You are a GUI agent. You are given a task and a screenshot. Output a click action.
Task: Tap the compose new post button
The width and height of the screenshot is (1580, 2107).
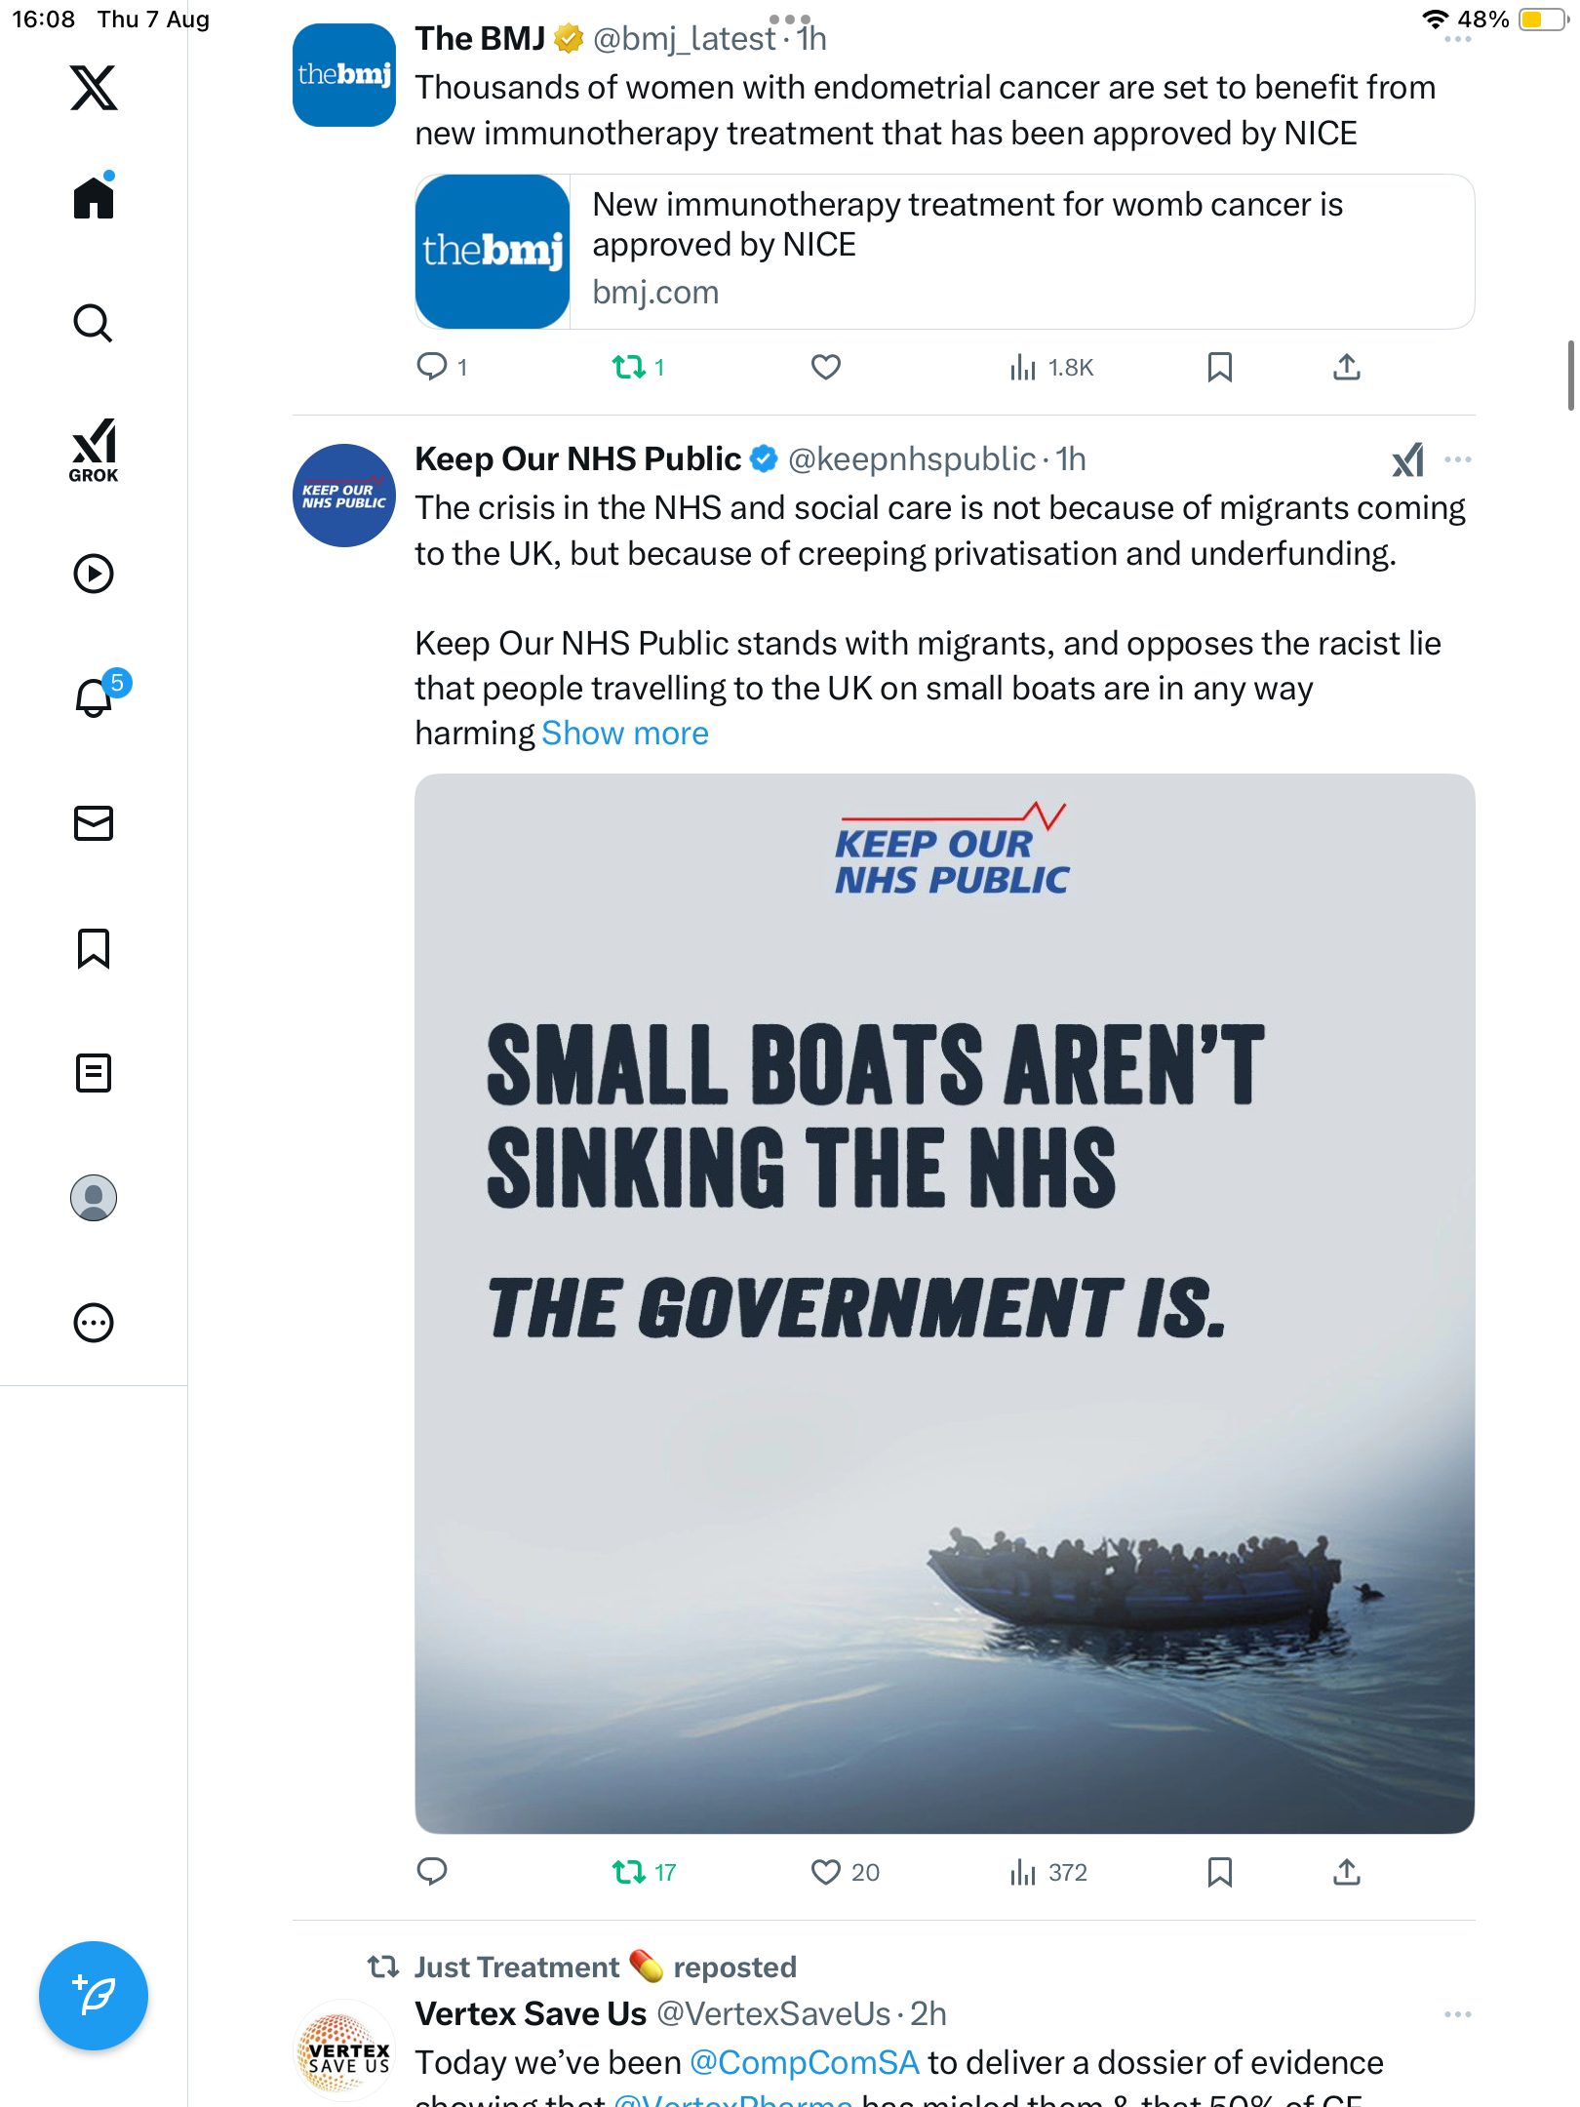coord(94,1996)
